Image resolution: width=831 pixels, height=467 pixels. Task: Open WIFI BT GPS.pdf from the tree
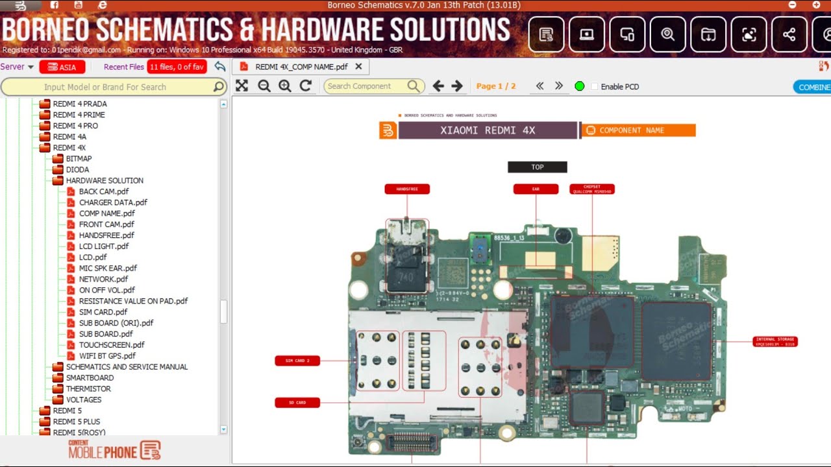click(x=107, y=356)
